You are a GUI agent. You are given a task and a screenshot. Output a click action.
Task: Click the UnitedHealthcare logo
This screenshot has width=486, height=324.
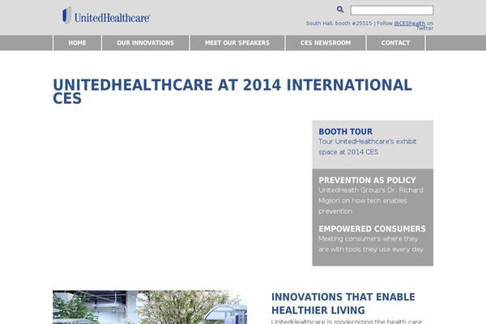[106, 15]
